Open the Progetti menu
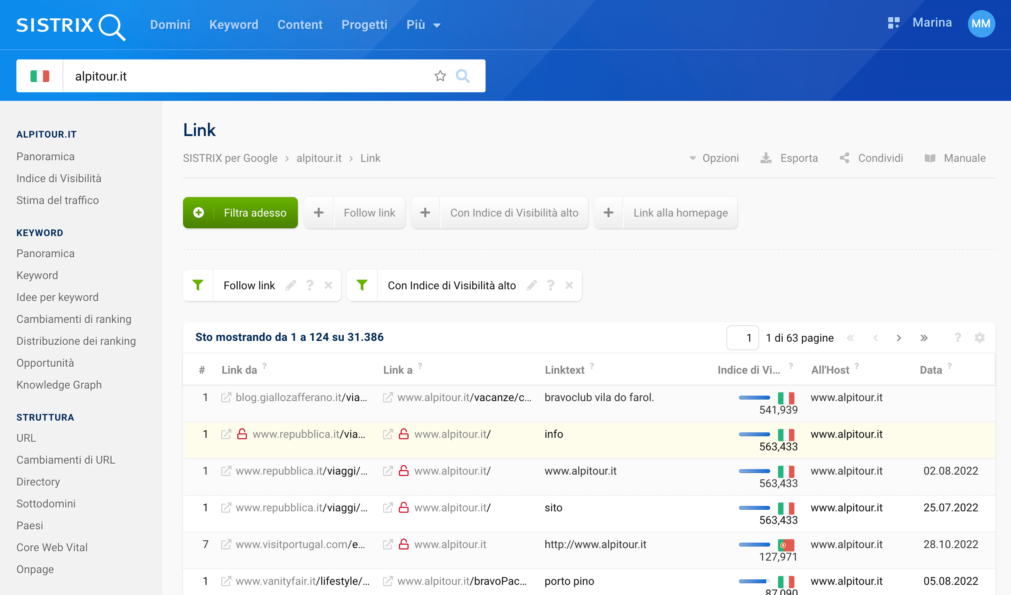The height and width of the screenshot is (595, 1011). 364,25
